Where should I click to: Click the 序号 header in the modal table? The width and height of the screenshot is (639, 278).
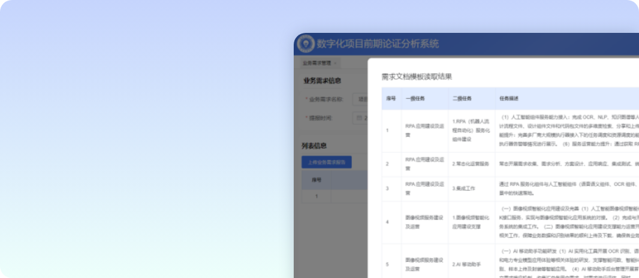[391, 99]
